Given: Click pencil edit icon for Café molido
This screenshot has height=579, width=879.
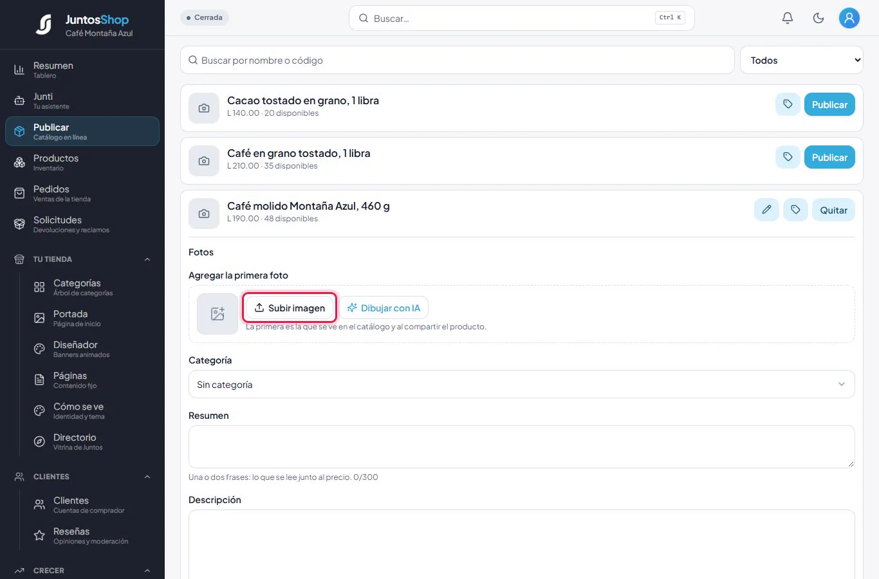Looking at the screenshot, I should pyautogui.click(x=766, y=210).
